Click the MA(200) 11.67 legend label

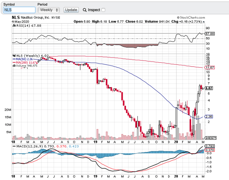tap(24, 63)
